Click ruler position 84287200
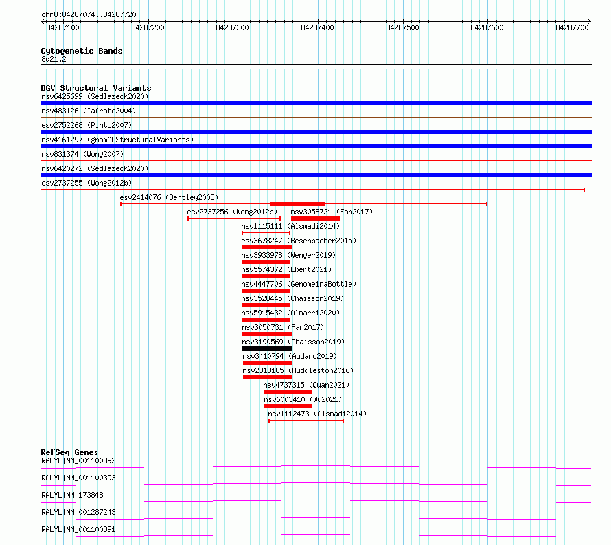 click(148, 27)
